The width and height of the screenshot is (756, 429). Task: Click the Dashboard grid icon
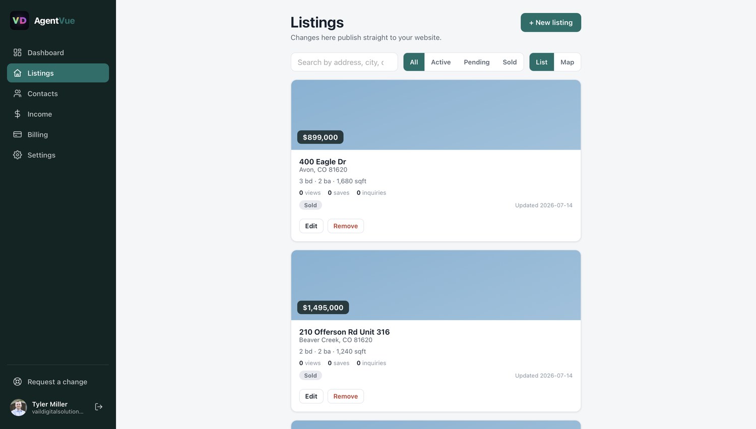click(x=18, y=52)
